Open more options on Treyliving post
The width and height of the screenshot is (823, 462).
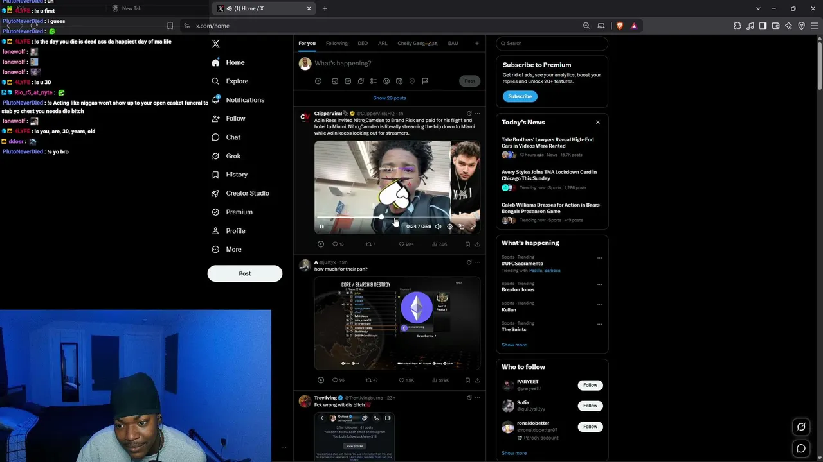coord(477,398)
